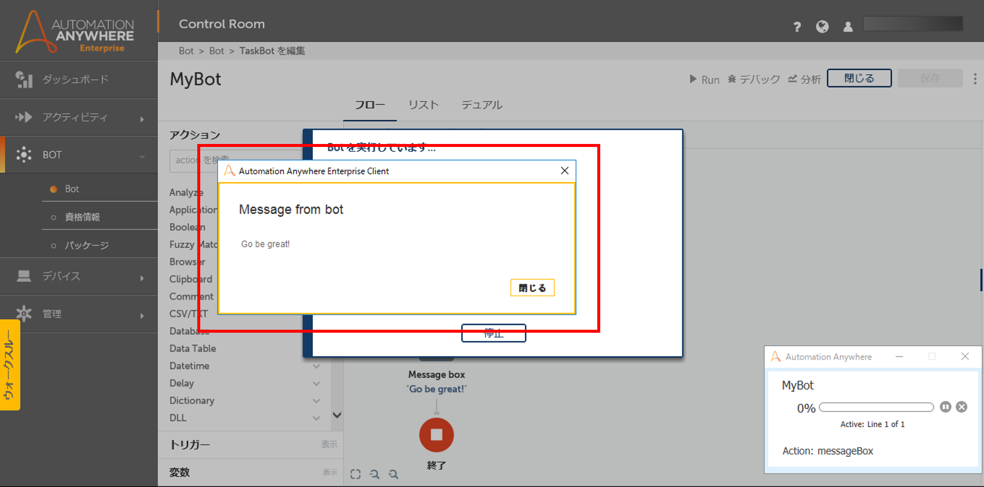Close the message dialog with X

(564, 171)
